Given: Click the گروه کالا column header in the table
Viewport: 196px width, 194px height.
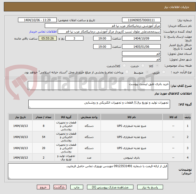Looking at the screenshot, I should click(x=66, y=117).
